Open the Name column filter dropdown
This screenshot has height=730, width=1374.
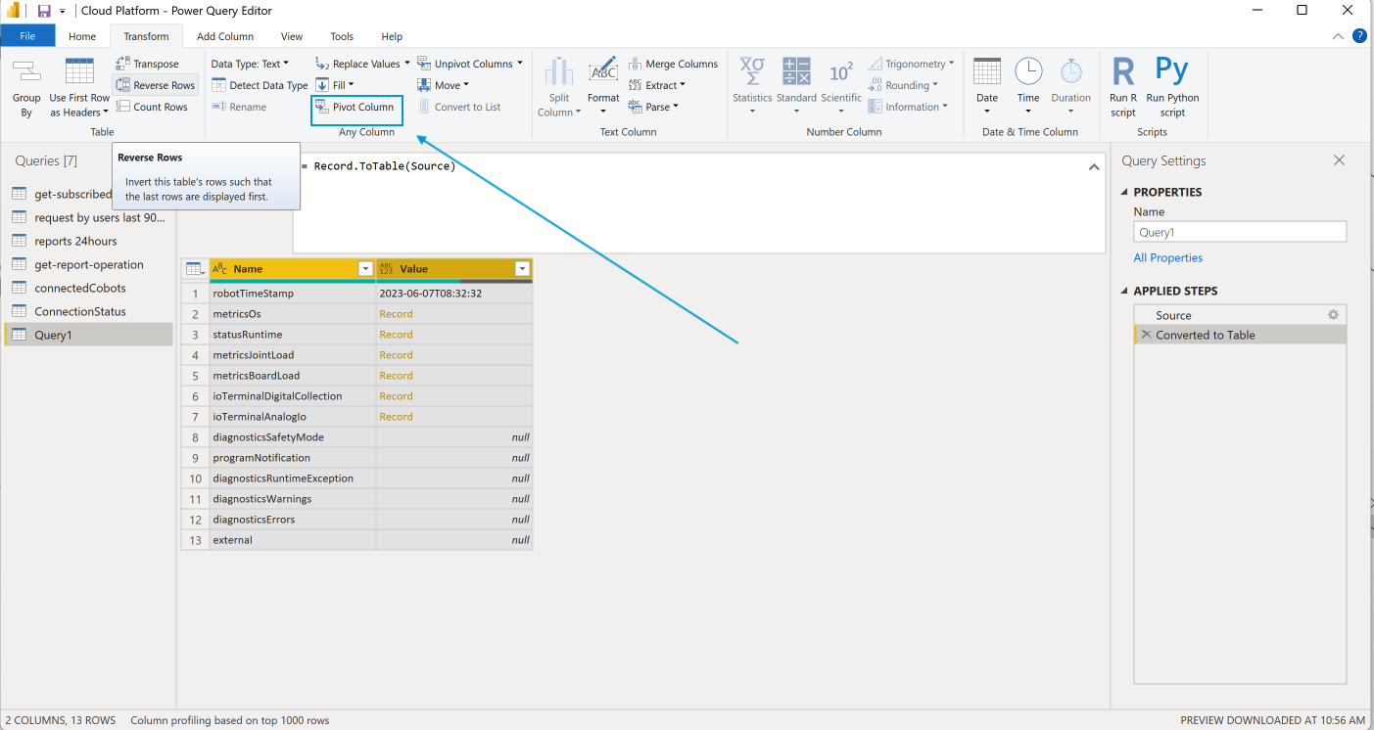point(365,268)
